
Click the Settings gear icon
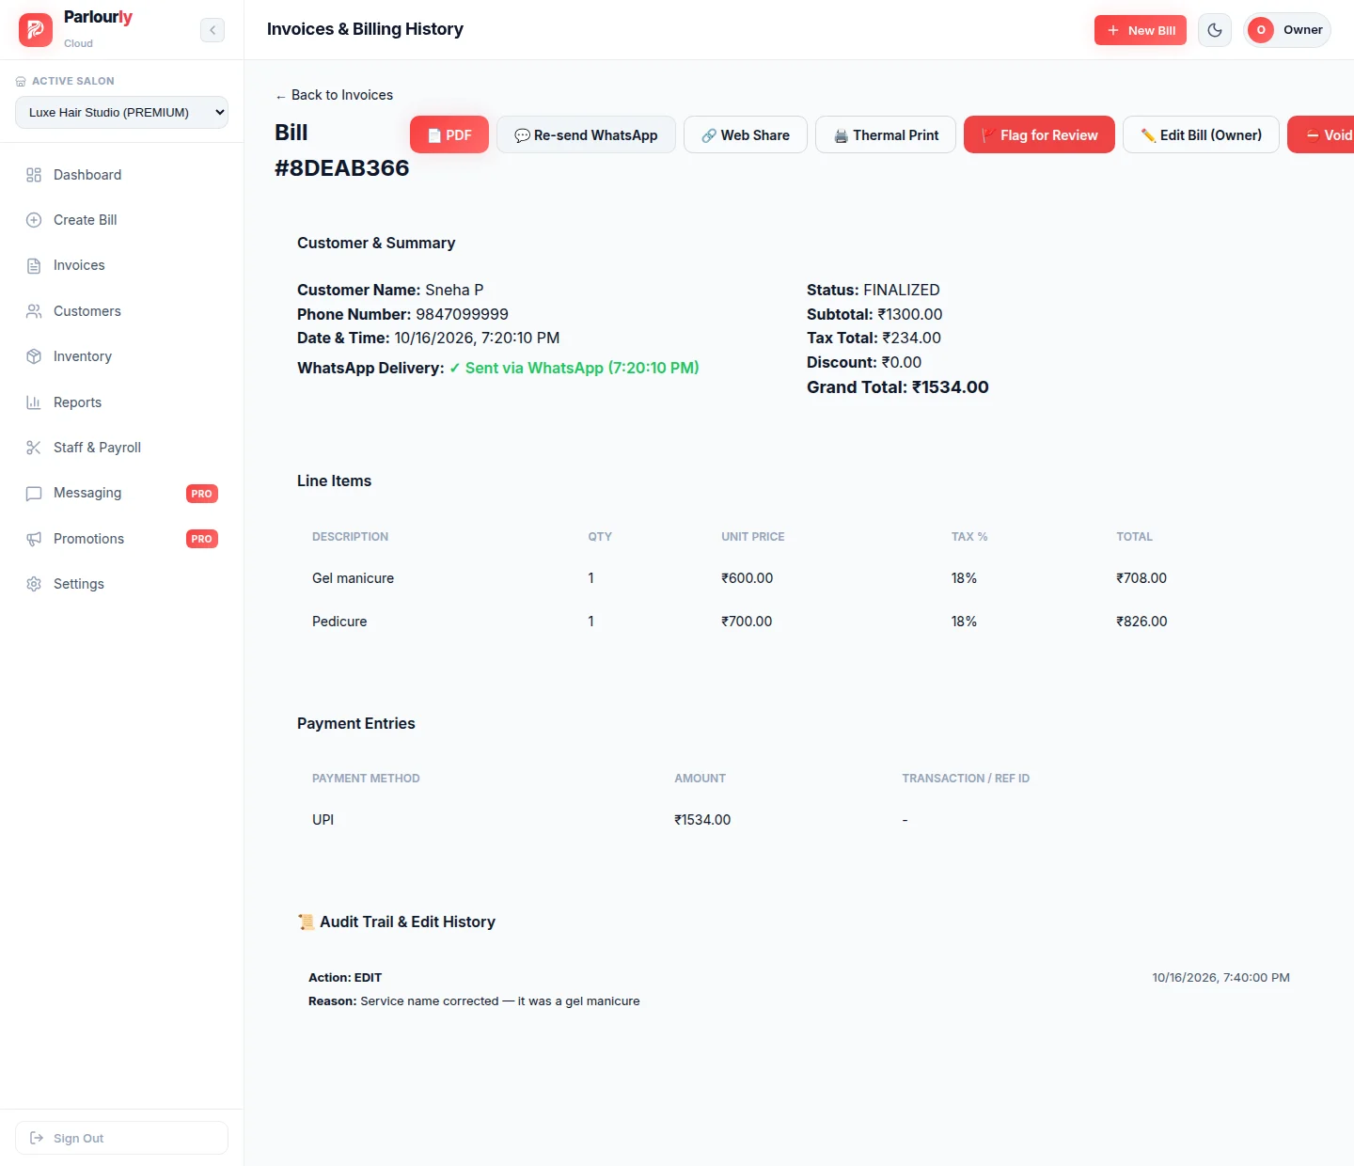pyautogui.click(x=34, y=584)
